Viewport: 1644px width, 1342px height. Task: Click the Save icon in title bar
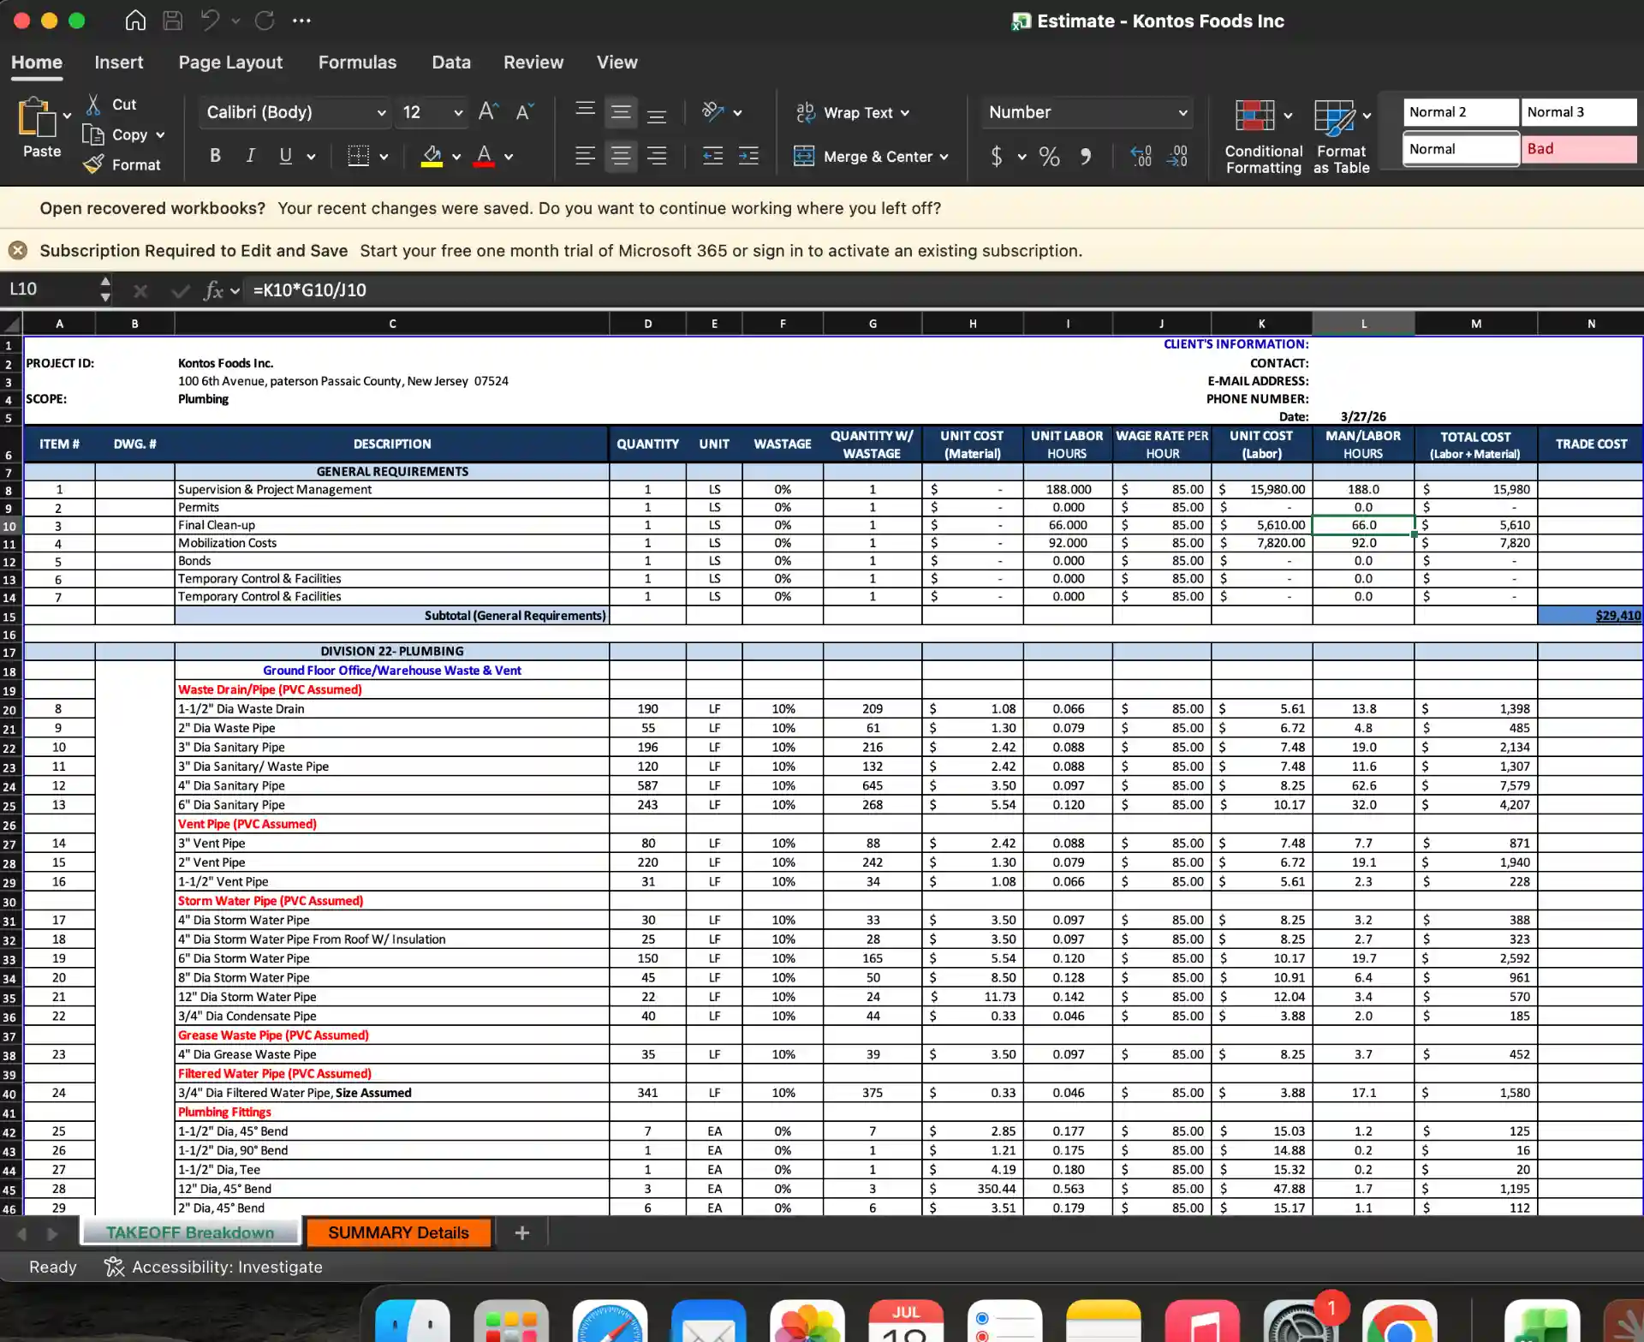tap(173, 21)
